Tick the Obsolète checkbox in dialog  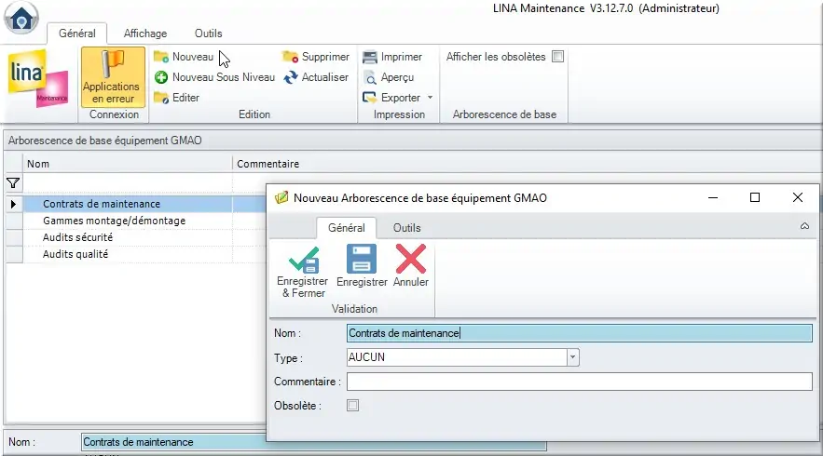[x=352, y=405]
